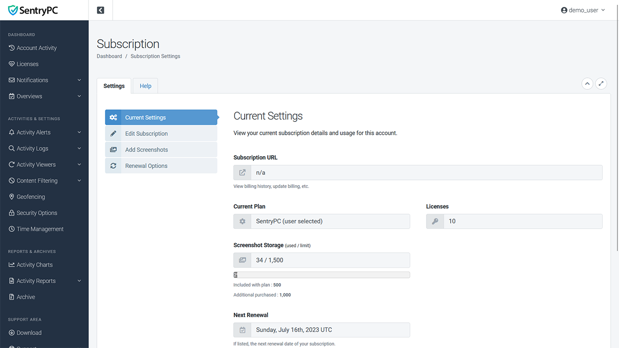Expand the Activity Viewers submenu chevron

[79, 164]
